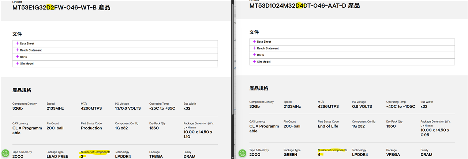Click '-40C to +105C' operating temp value
Screen dimensions: 468x159
click(x=400, y=106)
